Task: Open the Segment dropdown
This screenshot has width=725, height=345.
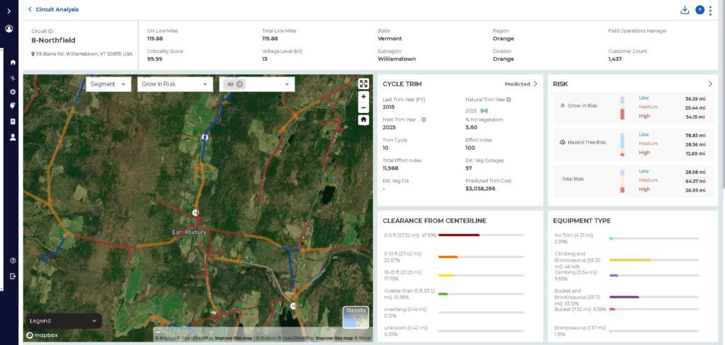Action: [108, 84]
